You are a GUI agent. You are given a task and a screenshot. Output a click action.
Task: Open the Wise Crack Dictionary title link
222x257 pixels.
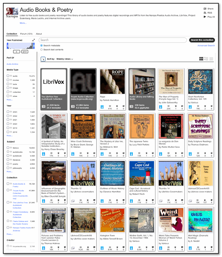[x=81, y=141]
